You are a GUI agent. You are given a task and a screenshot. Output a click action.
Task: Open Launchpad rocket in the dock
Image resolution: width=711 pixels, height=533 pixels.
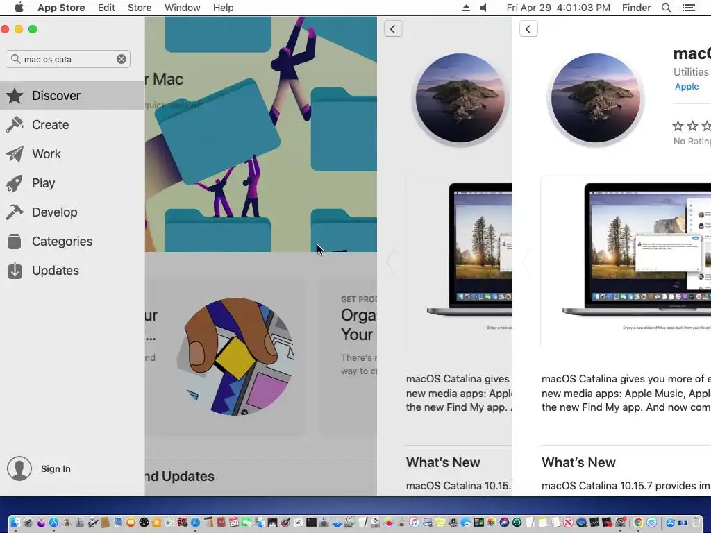point(28,523)
